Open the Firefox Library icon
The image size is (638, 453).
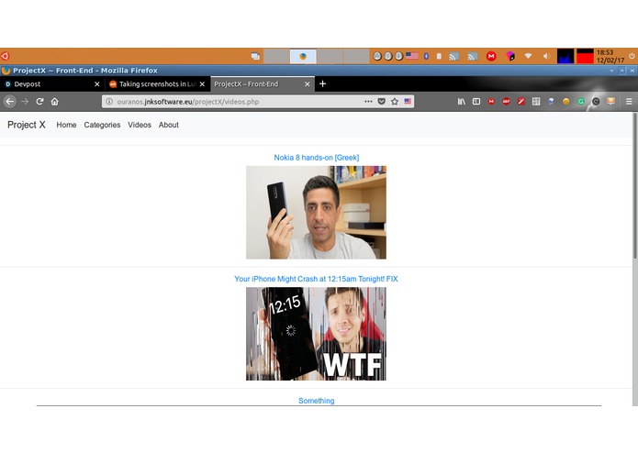click(462, 102)
